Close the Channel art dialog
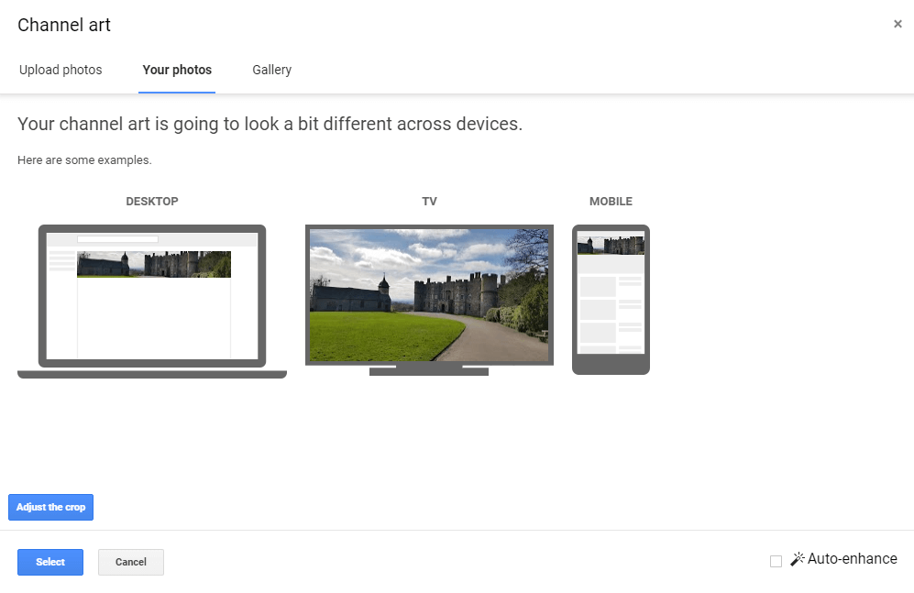The width and height of the screenshot is (914, 593). (897, 24)
